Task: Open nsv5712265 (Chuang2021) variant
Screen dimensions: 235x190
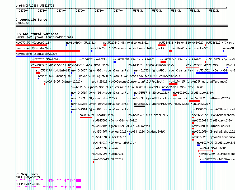Action: (192, 104)
